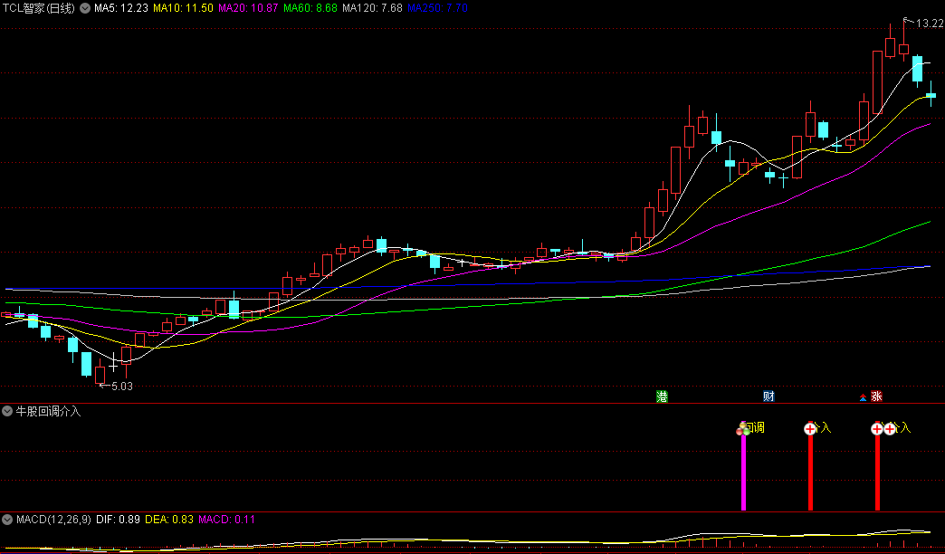Click the MA250: 7.70 label
This screenshot has height=554, width=945.
coord(437,8)
